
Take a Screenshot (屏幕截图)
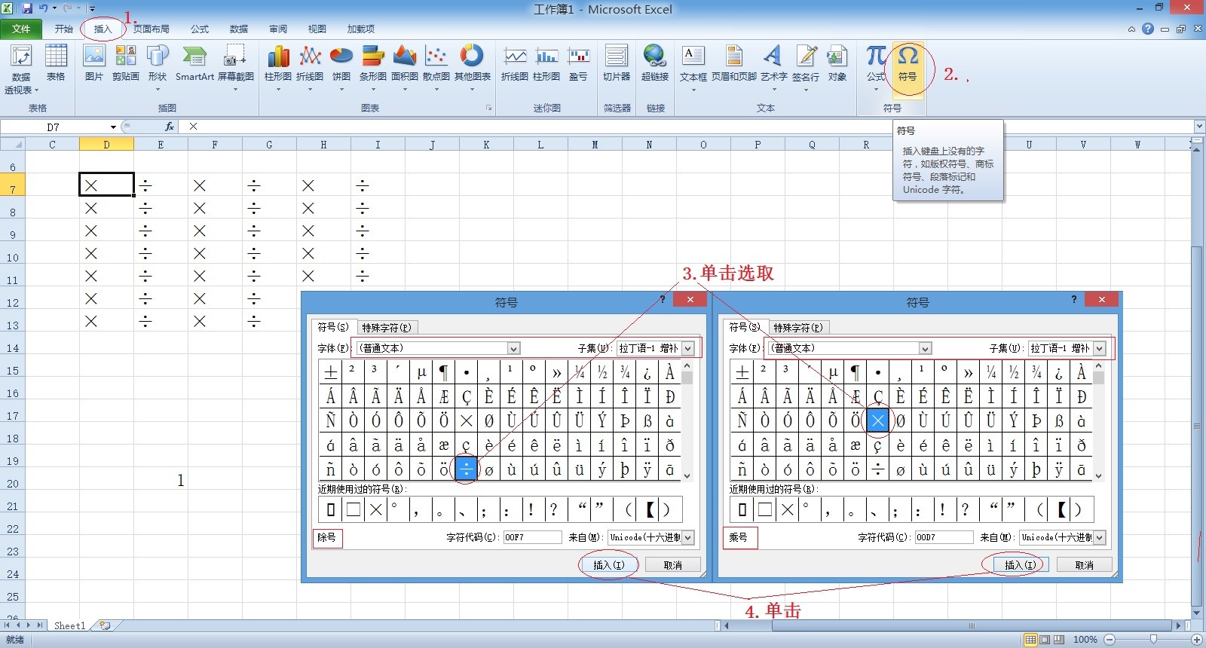[x=235, y=68]
